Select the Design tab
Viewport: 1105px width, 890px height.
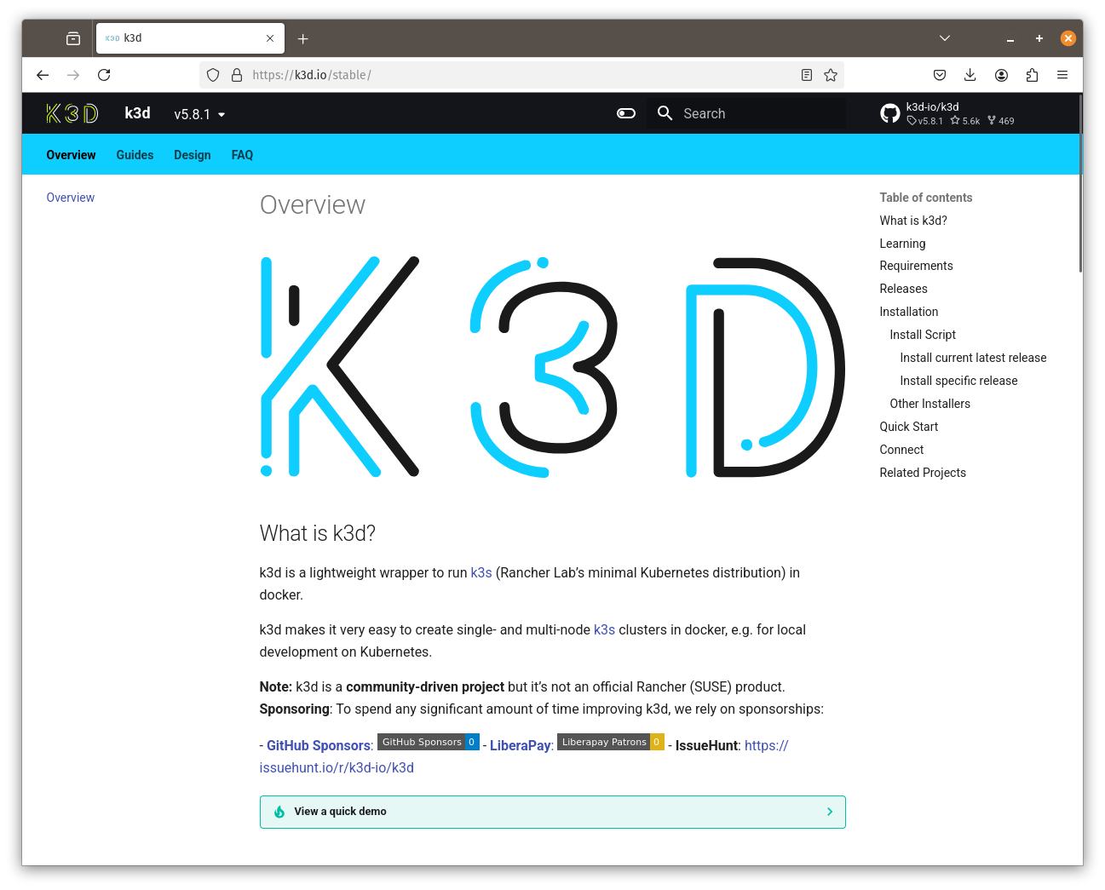[x=193, y=155]
